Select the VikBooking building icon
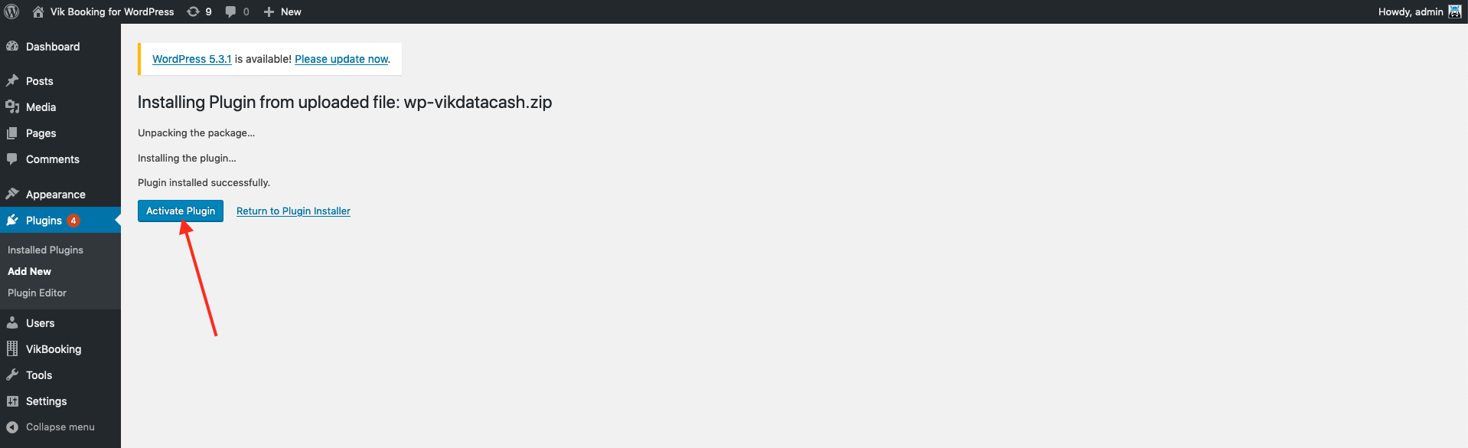Viewport: 1468px width, 448px height. pyautogui.click(x=12, y=348)
